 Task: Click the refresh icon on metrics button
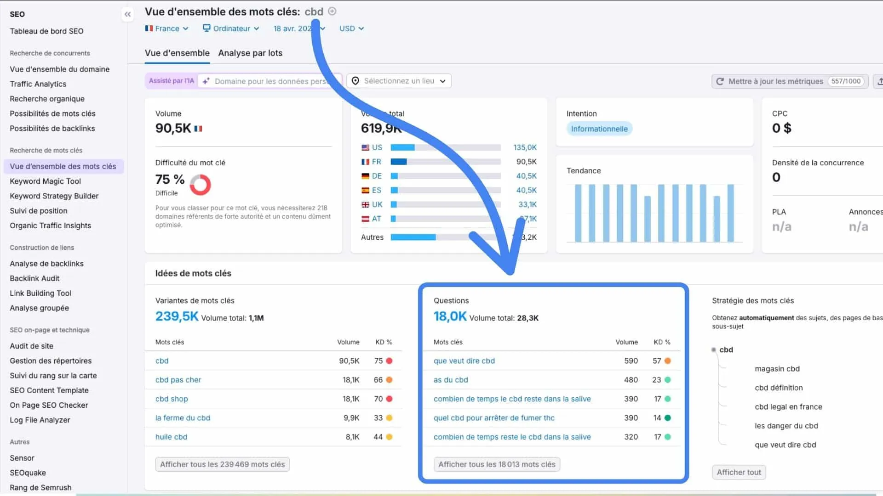(x=720, y=81)
